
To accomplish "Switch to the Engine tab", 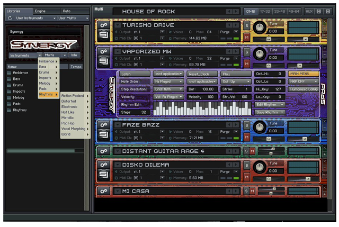I will [47, 11].
